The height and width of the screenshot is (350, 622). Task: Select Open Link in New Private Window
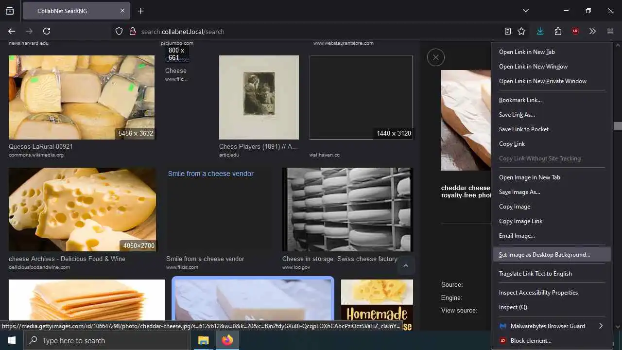552,81
